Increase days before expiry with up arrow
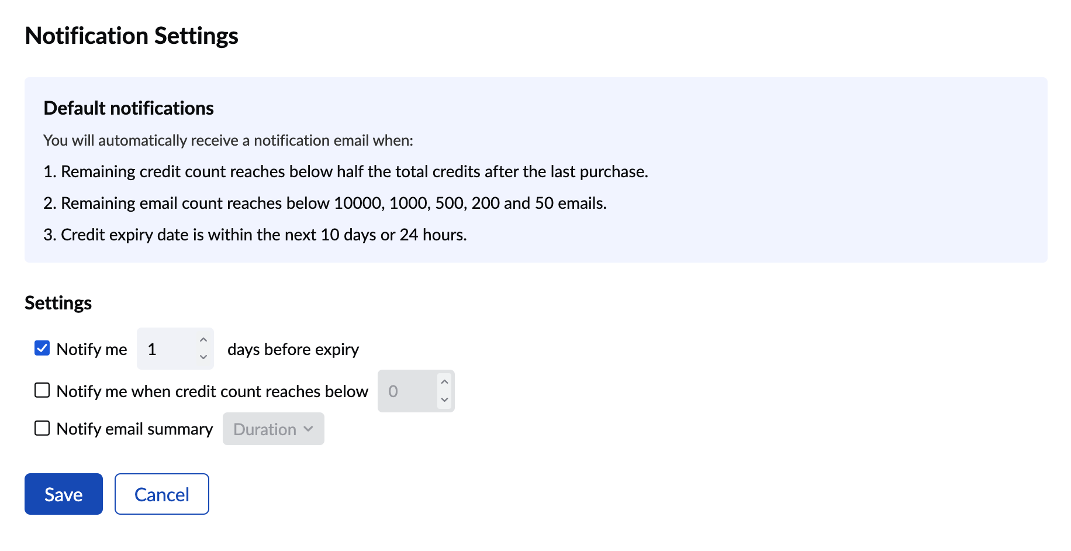Image resolution: width=1071 pixels, height=551 pixels. 203,340
